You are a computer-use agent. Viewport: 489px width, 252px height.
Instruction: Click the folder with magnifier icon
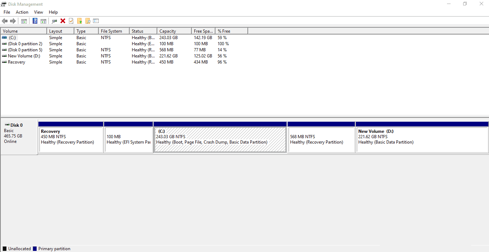pyautogui.click(x=88, y=21)
